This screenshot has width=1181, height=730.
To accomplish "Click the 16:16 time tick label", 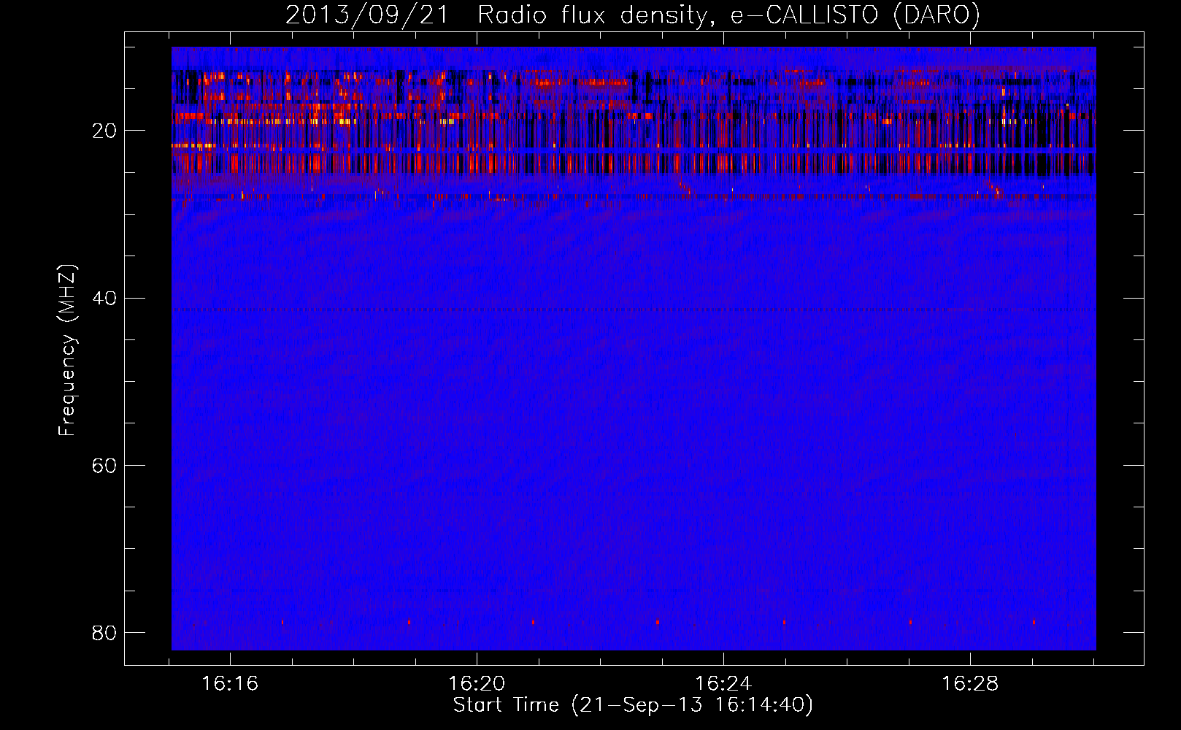I will coord(230,684).
